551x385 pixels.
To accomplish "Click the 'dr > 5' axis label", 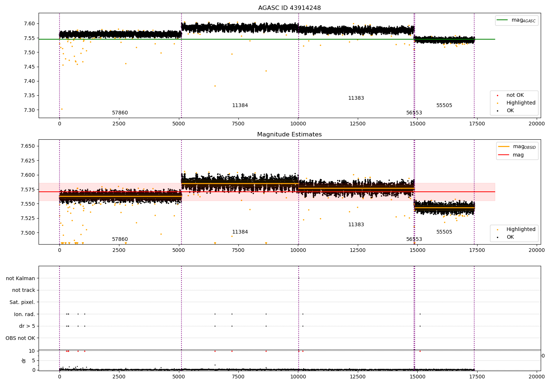I will [27, 326].
